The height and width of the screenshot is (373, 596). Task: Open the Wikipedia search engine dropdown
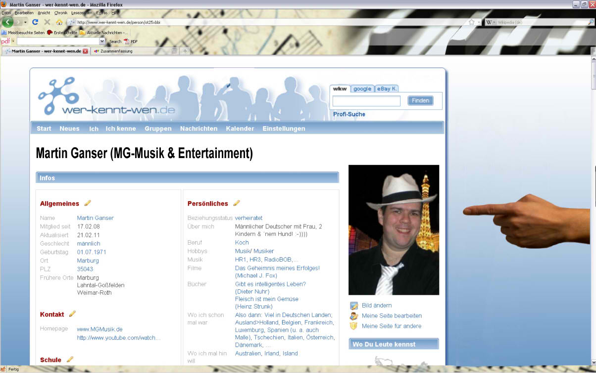491,22
